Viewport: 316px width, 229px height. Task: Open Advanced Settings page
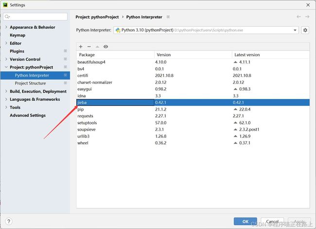28,115
